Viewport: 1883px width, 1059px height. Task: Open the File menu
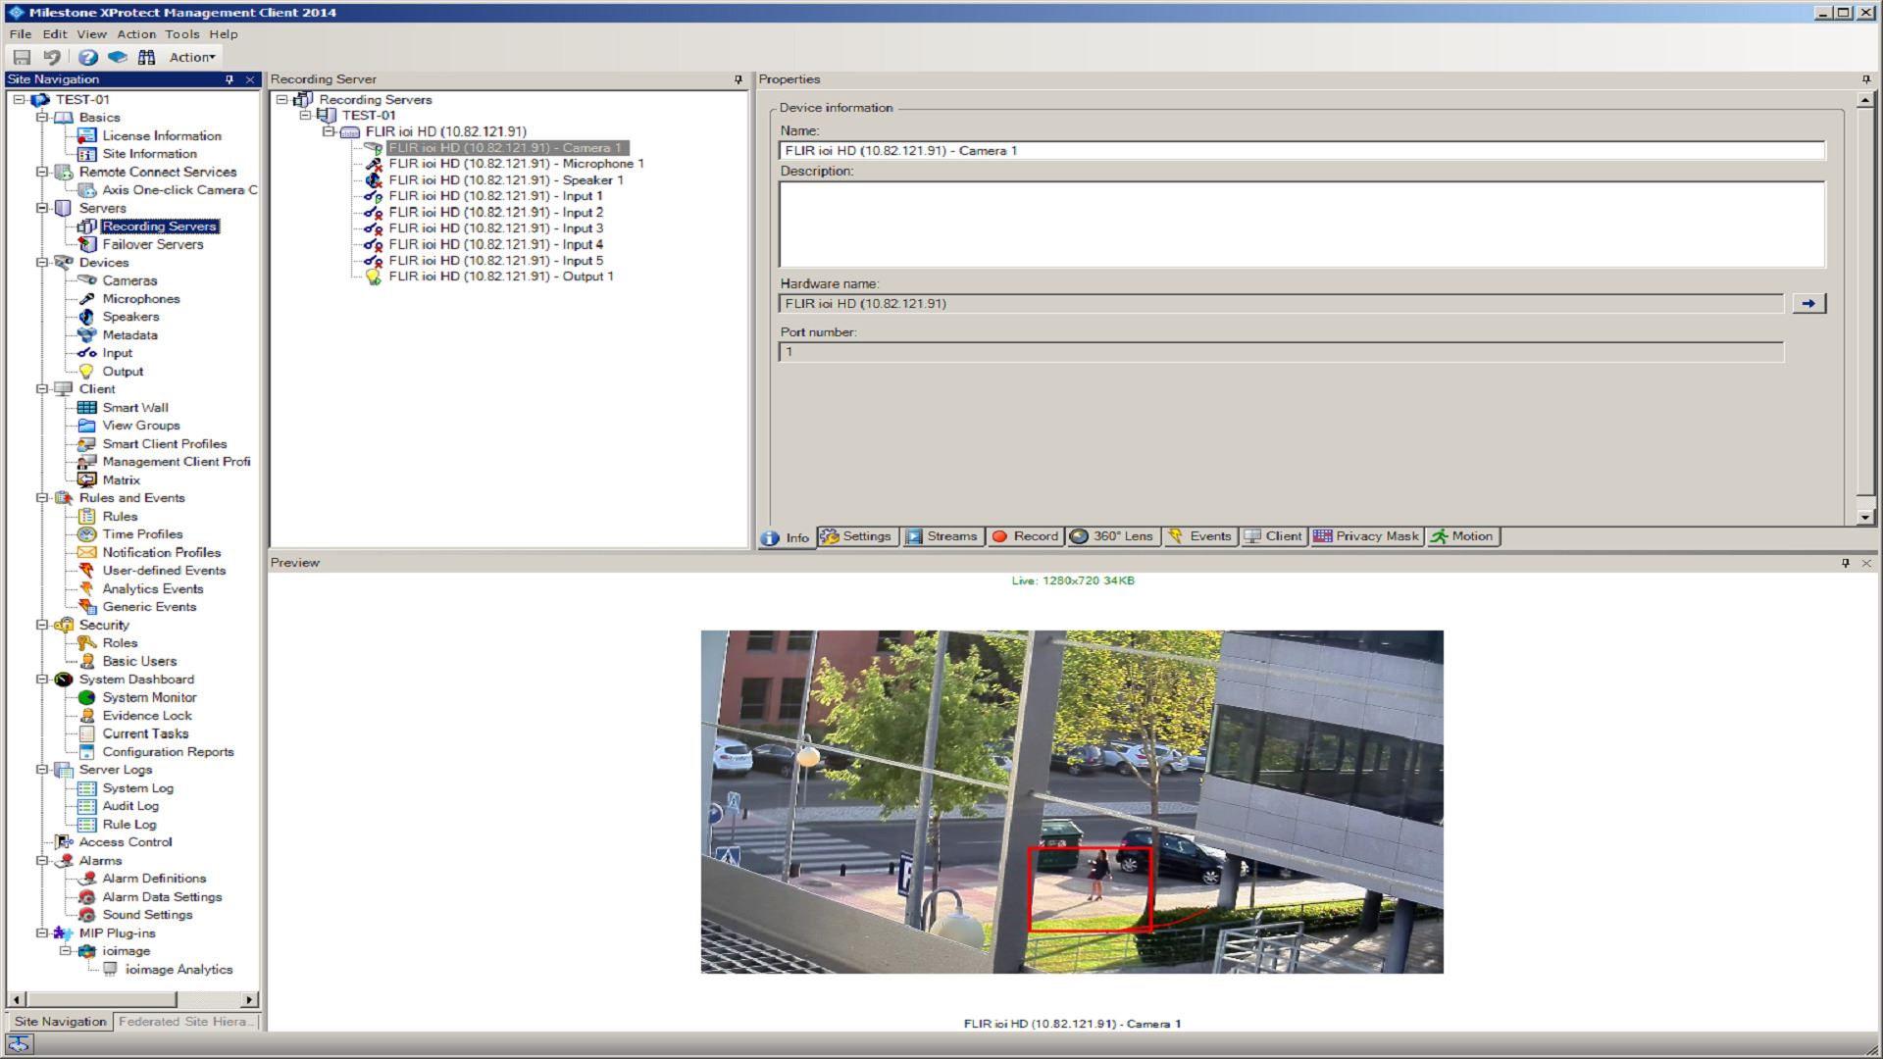tap(21, 33)
